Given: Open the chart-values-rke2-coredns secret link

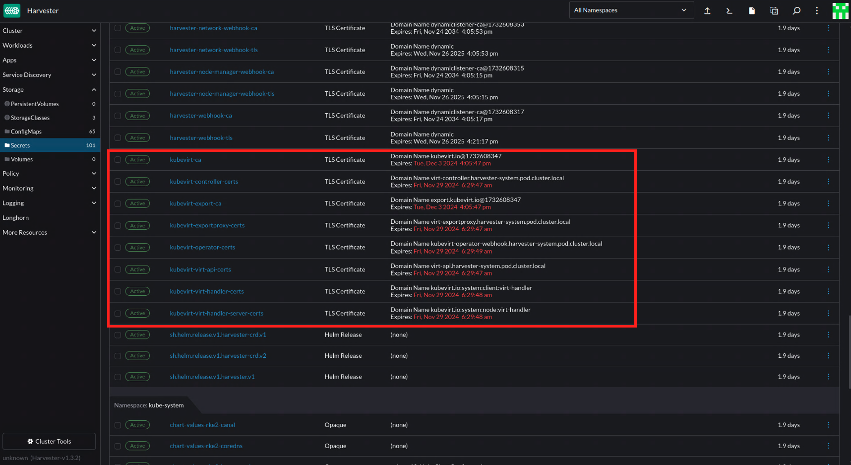Looking at the screenshot, I should (206, 446).
